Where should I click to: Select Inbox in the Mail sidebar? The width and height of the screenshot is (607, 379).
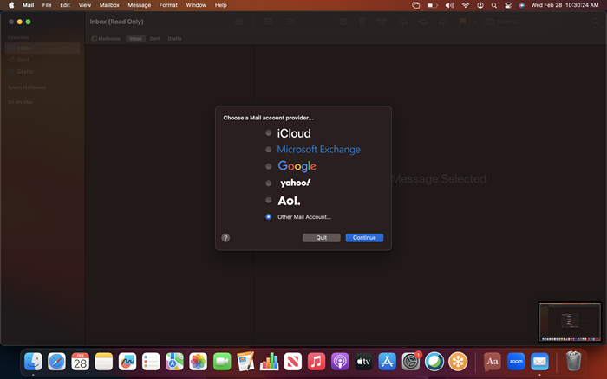coord(42,48)
